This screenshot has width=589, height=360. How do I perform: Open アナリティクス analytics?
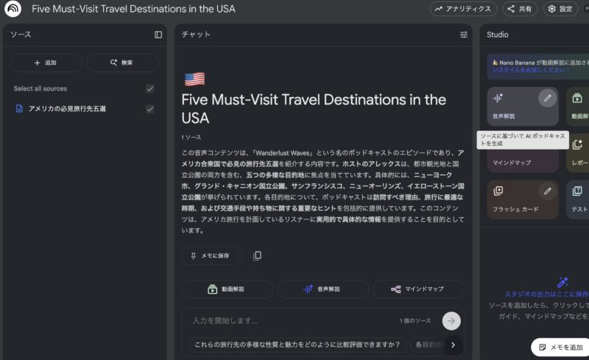pyautogui.click(x=463, y=9)
